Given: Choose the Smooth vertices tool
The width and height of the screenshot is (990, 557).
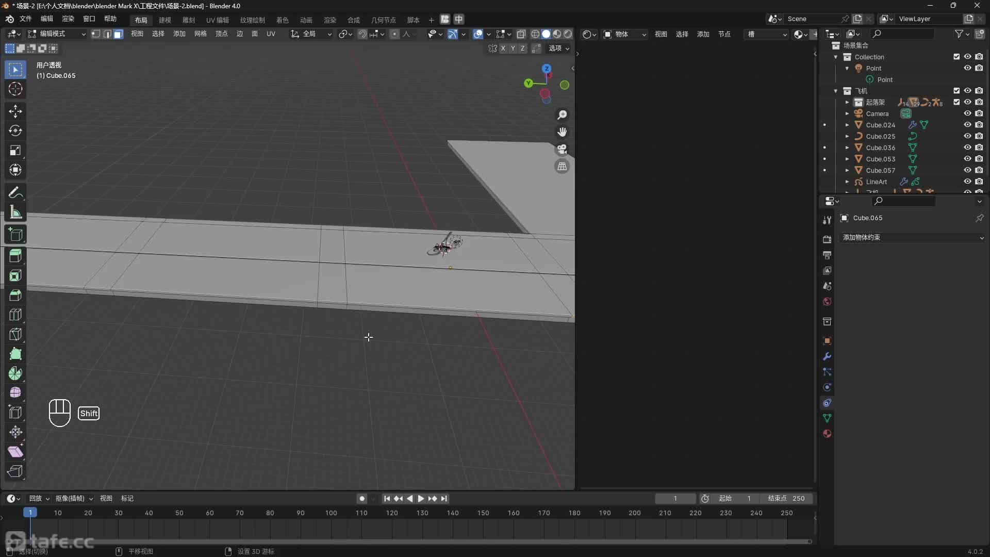Looking at the screenshot, I should click(15, 393).
